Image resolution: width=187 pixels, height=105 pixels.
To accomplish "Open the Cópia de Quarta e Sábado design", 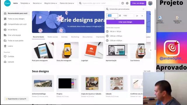I will coord(92,83).
